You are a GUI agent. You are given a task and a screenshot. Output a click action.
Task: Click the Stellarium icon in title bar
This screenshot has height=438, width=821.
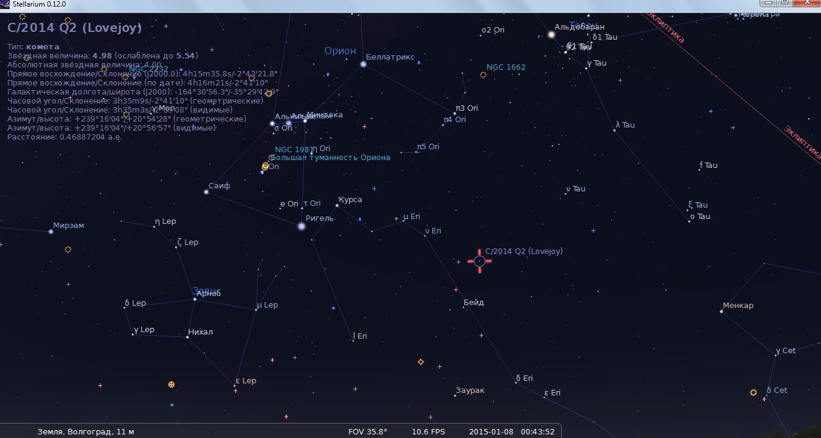point(5,4)
